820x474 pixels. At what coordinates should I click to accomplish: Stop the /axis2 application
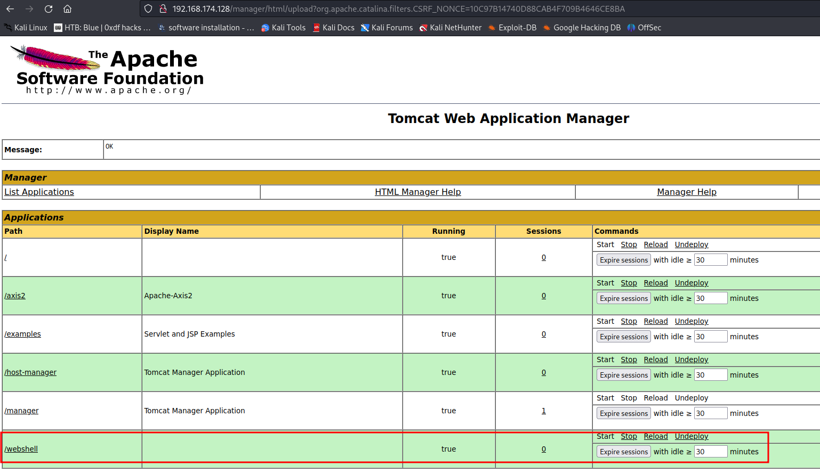tap(629, 283)
